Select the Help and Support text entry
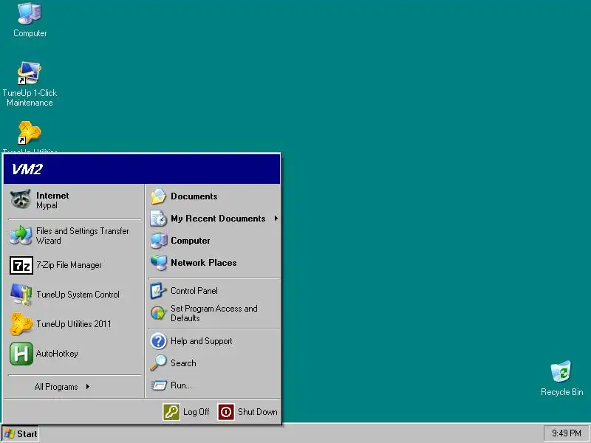 pos(201,341)
